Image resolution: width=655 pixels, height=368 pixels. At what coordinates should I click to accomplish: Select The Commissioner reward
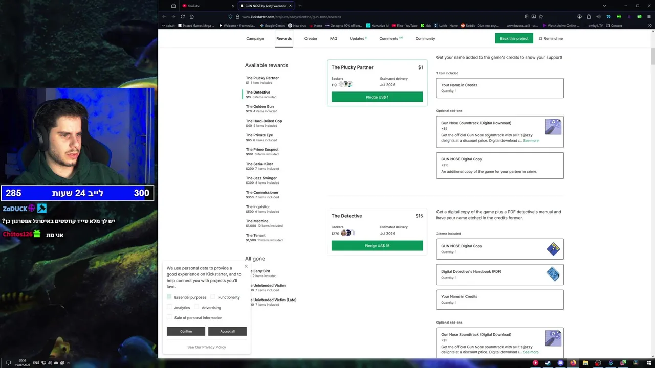[262, 194]
